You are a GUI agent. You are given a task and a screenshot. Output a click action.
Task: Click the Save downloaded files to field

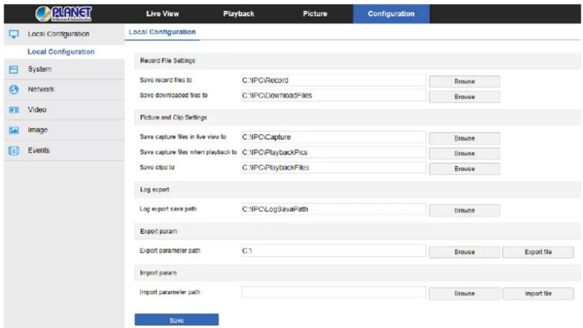pos(334,95)
